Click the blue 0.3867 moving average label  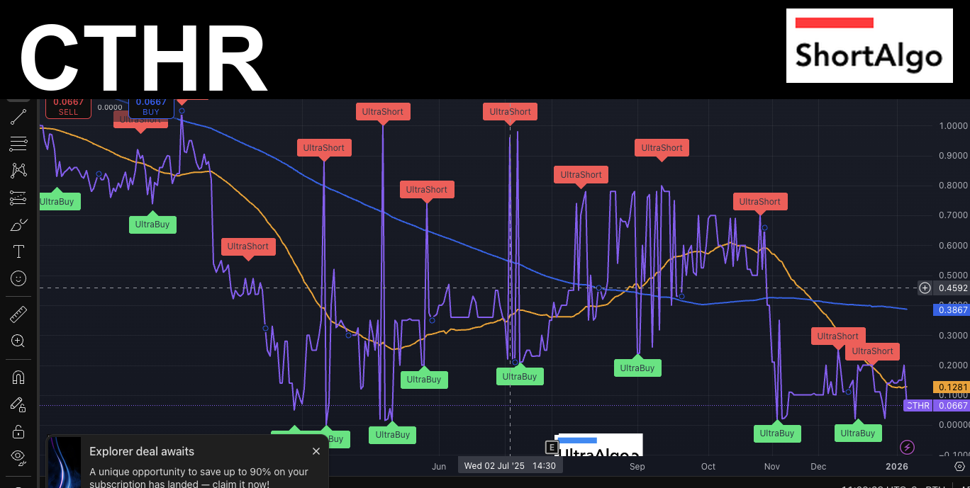(x=952, y=310)
